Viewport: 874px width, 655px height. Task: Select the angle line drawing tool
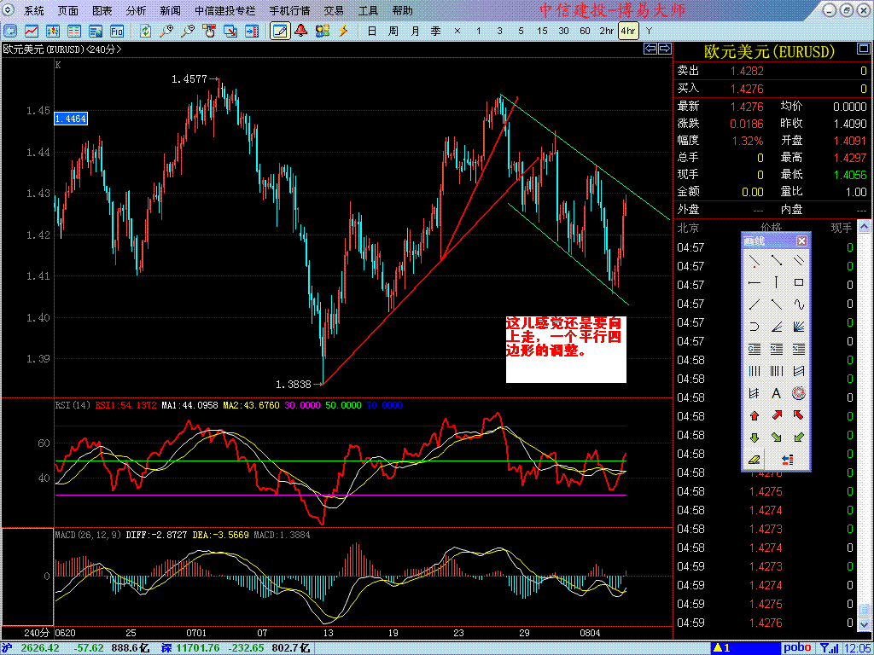pyautogui.click(x=776, y=327)
